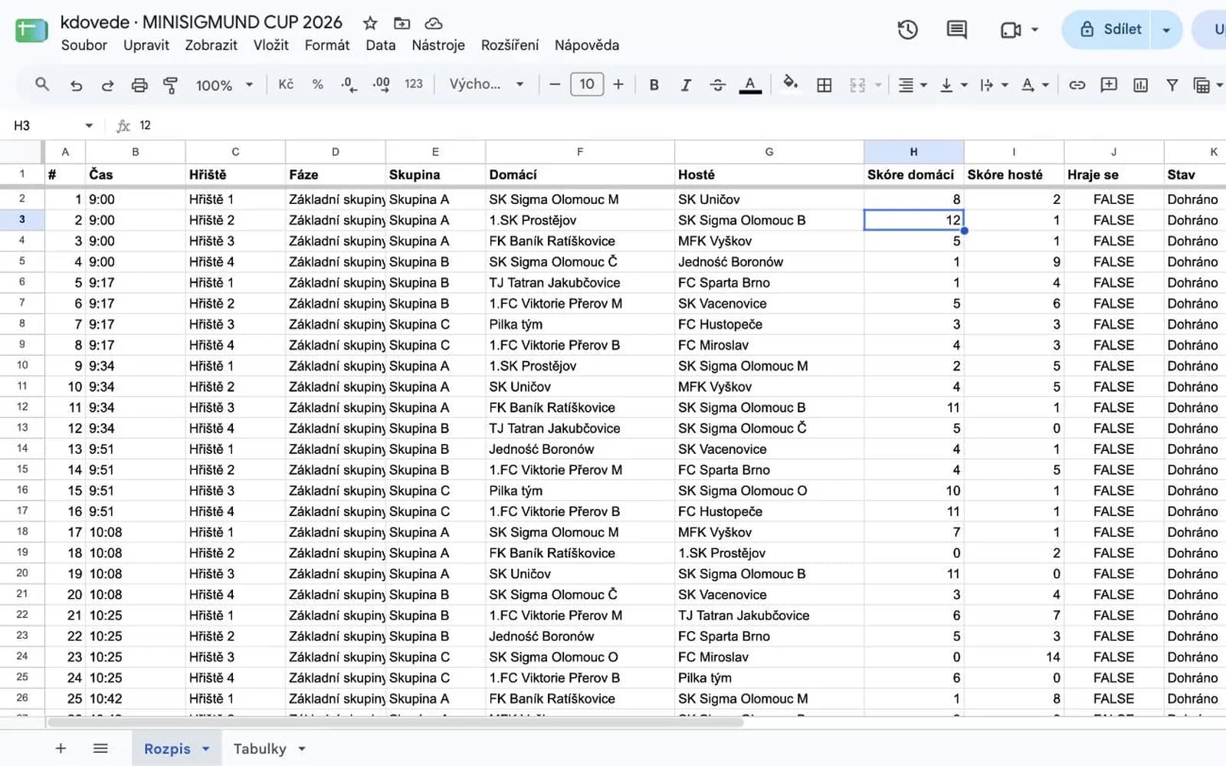Move document to folder icon
Viewport: 1226px width, 766px height.
(402, 23)
